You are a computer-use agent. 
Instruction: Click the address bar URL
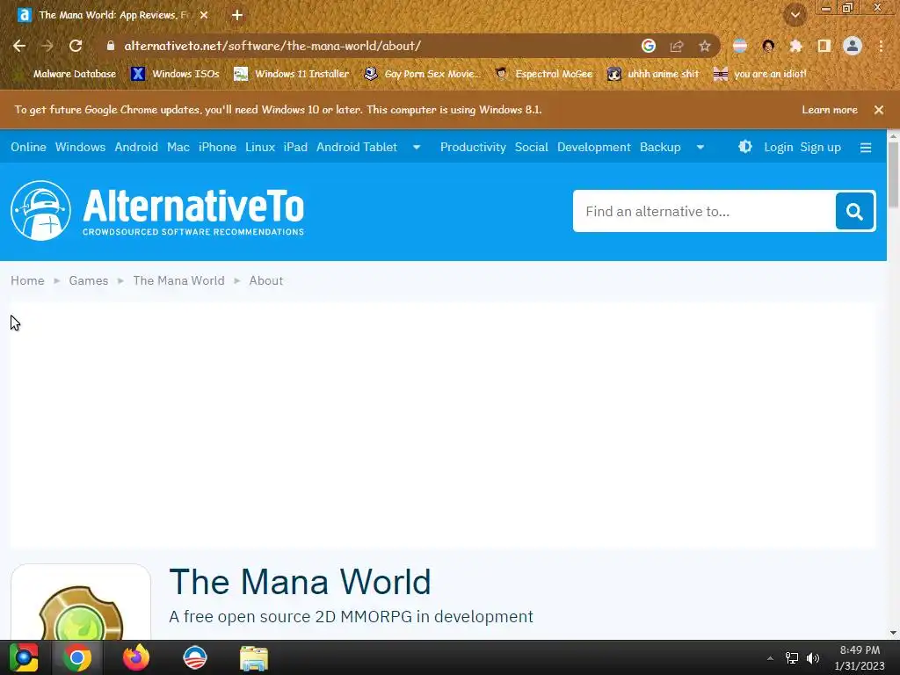tap(272, 46)
